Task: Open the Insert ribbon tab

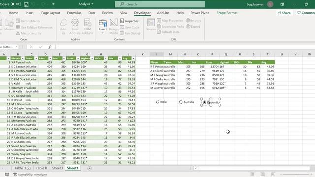Action: point(30,13)
